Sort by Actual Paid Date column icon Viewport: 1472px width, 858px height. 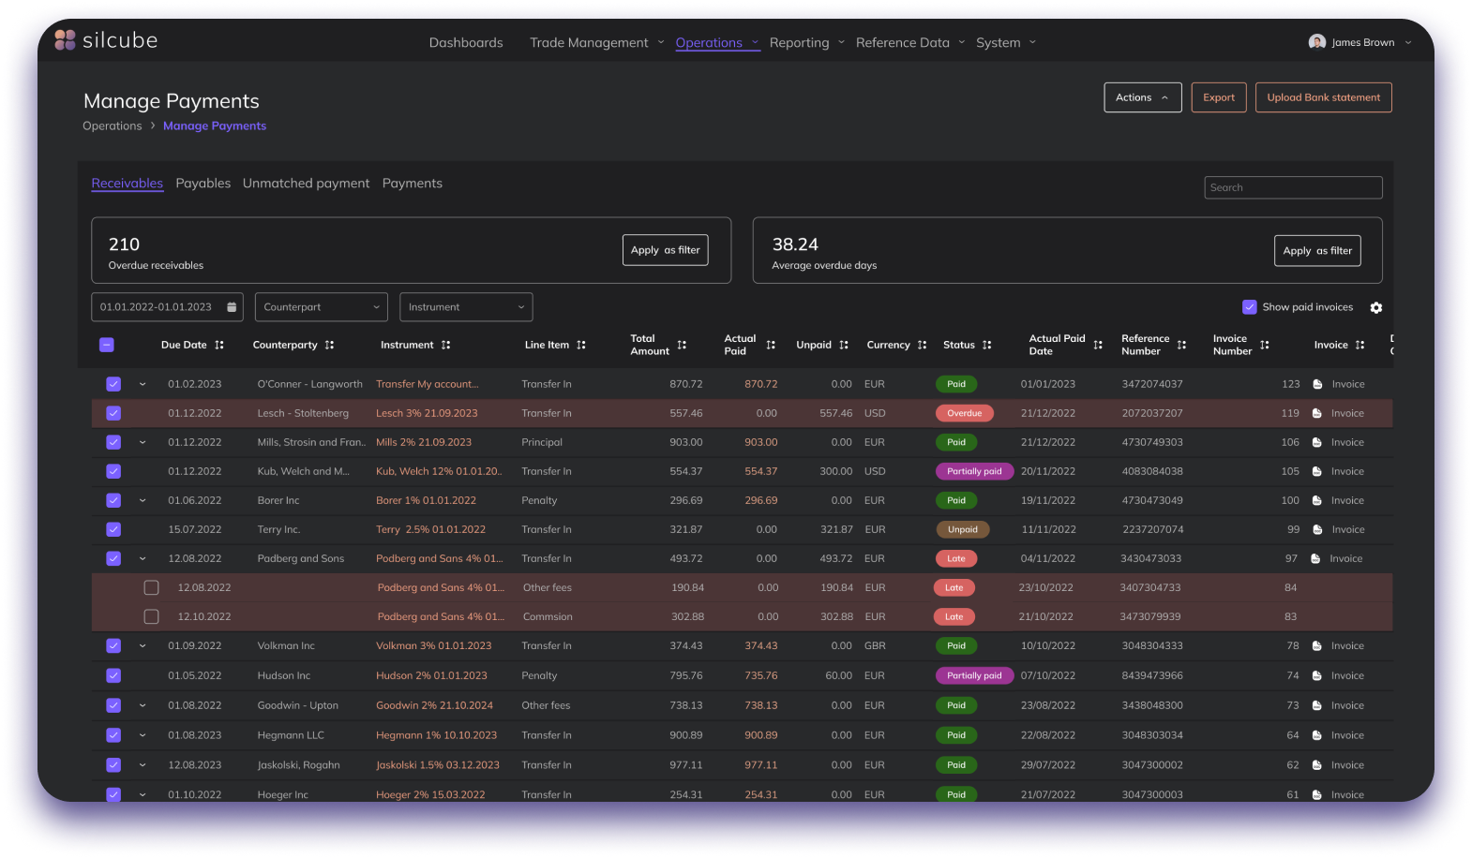tap(1098, 345)
